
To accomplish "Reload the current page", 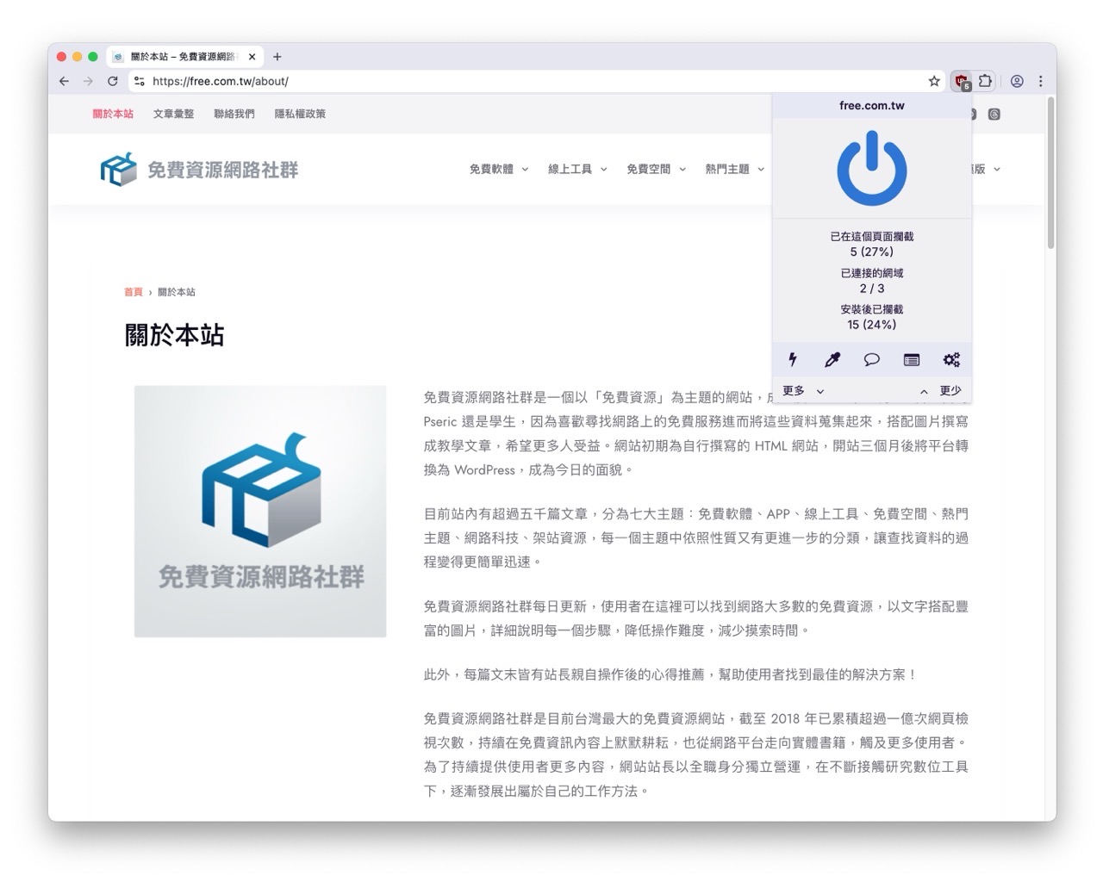I will coord(112,81).
